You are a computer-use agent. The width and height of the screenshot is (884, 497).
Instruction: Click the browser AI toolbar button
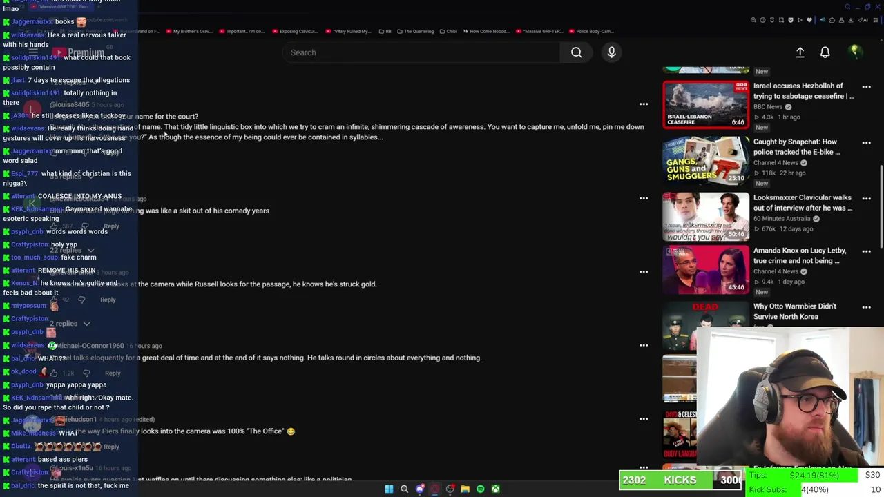864,20
